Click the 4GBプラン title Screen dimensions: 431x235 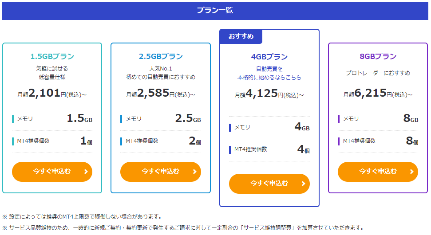[x=269, y=57]
